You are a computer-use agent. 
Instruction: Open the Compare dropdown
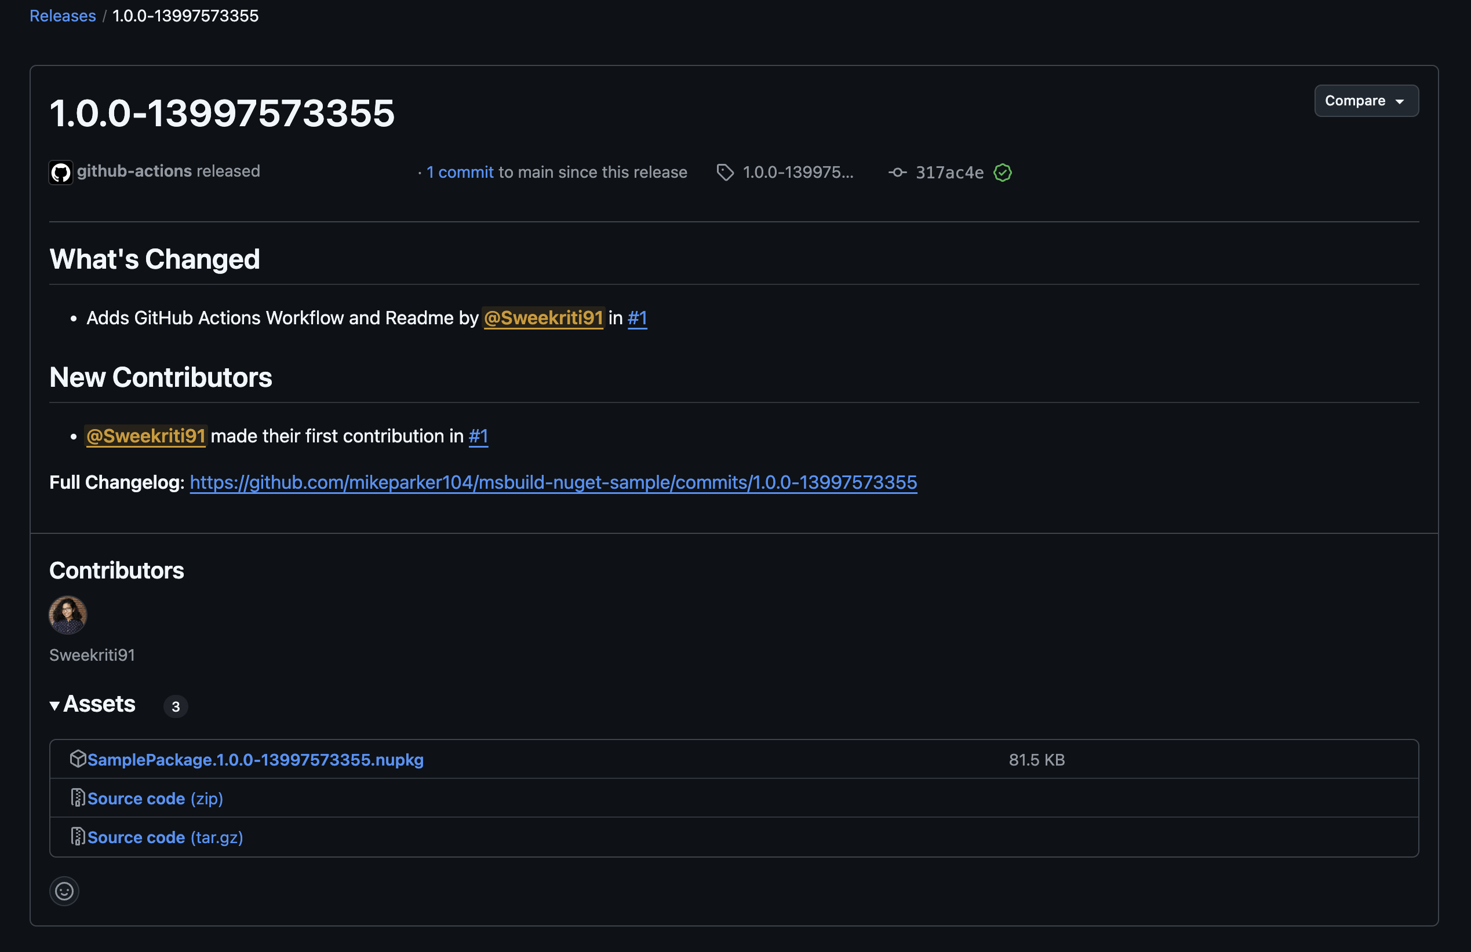1366,101
